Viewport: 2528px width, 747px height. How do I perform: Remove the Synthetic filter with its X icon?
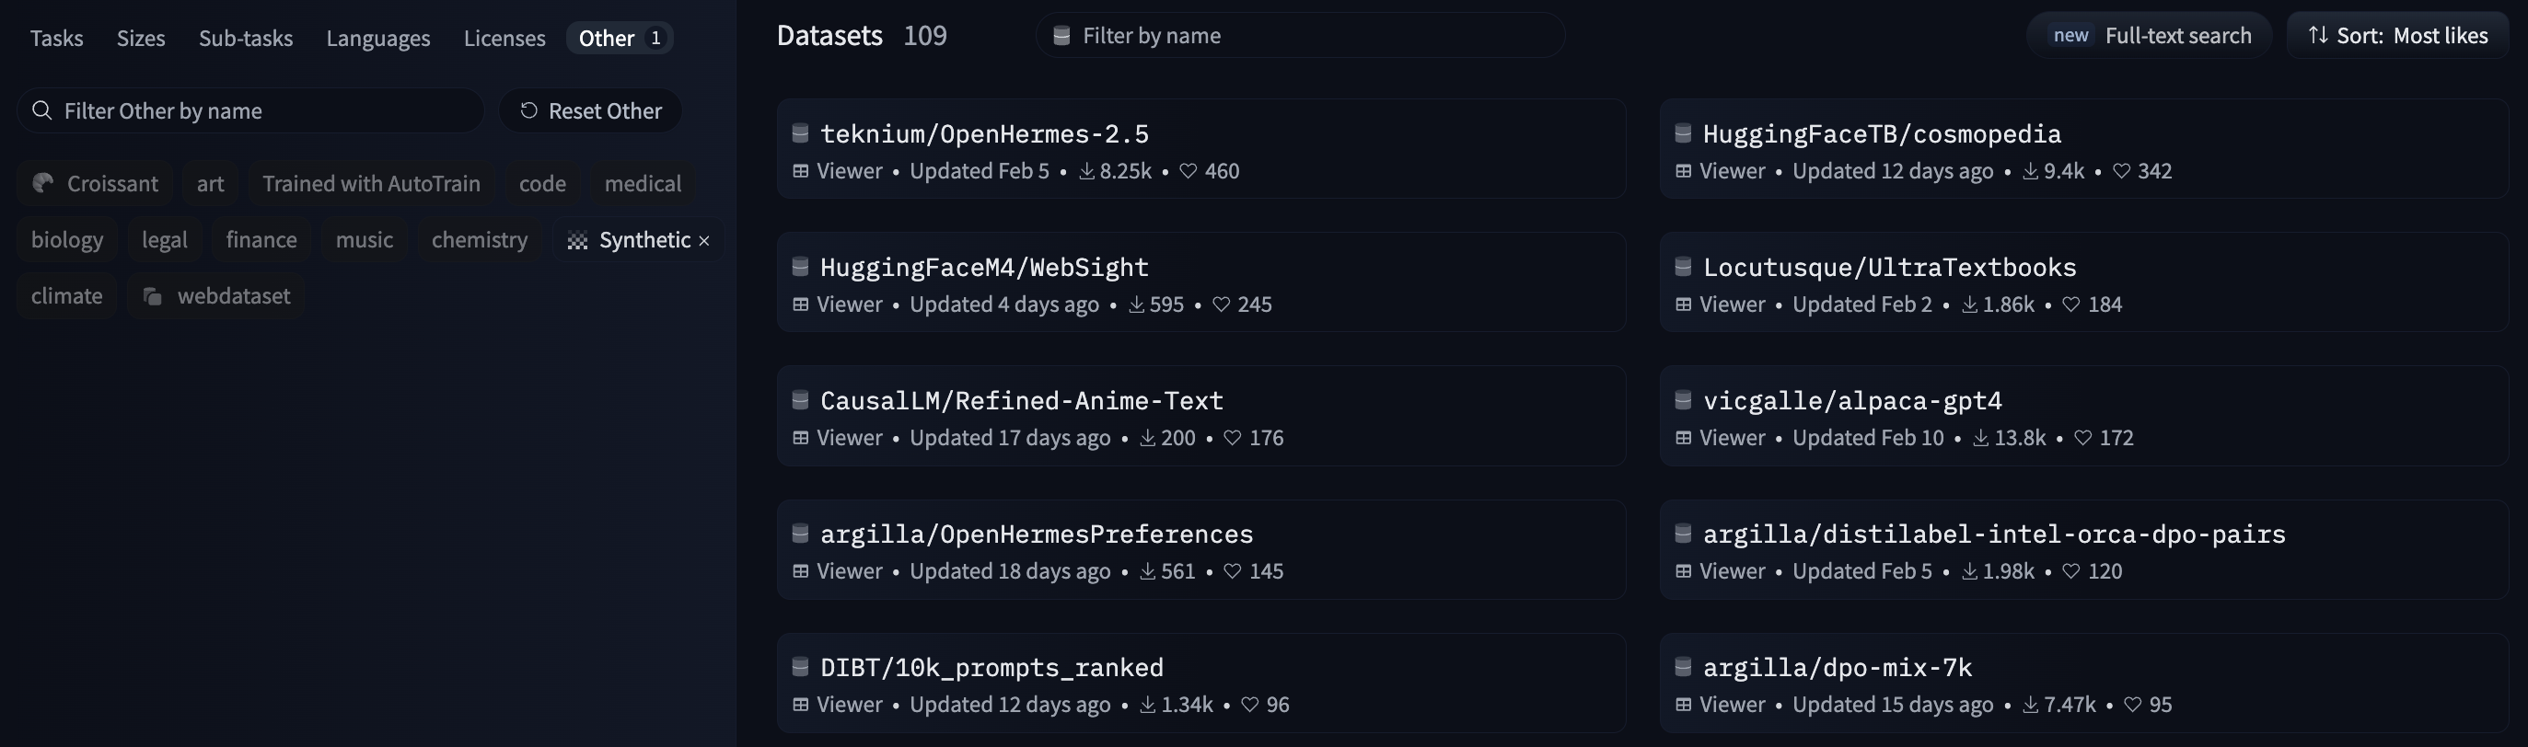click(703, 241)
